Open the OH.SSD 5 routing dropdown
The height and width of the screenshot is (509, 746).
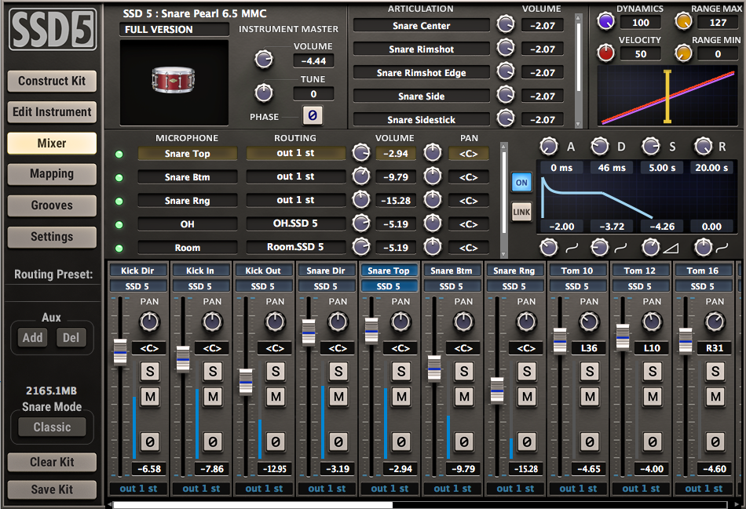295,224
